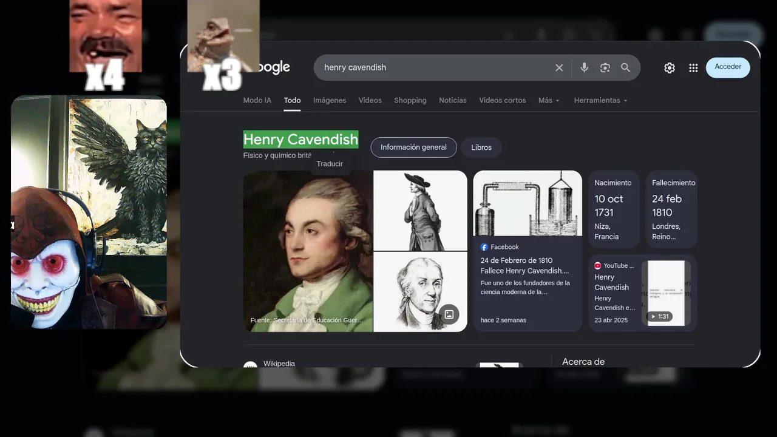Click the Acceder sign-in button
This screenshot has width=777, height=437.
728,67
